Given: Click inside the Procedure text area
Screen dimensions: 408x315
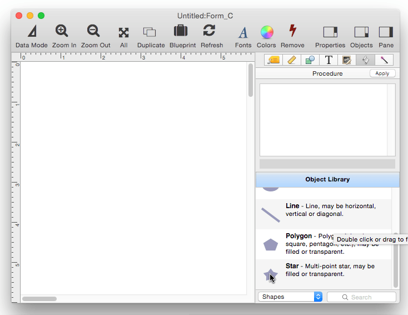Looking at the screenshot, I should tap(324, 120).
